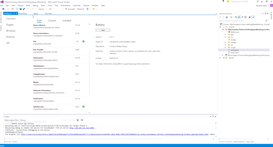273x147 pixels.
Task: Click the Add button for Battery plugin
Action: 103,30
